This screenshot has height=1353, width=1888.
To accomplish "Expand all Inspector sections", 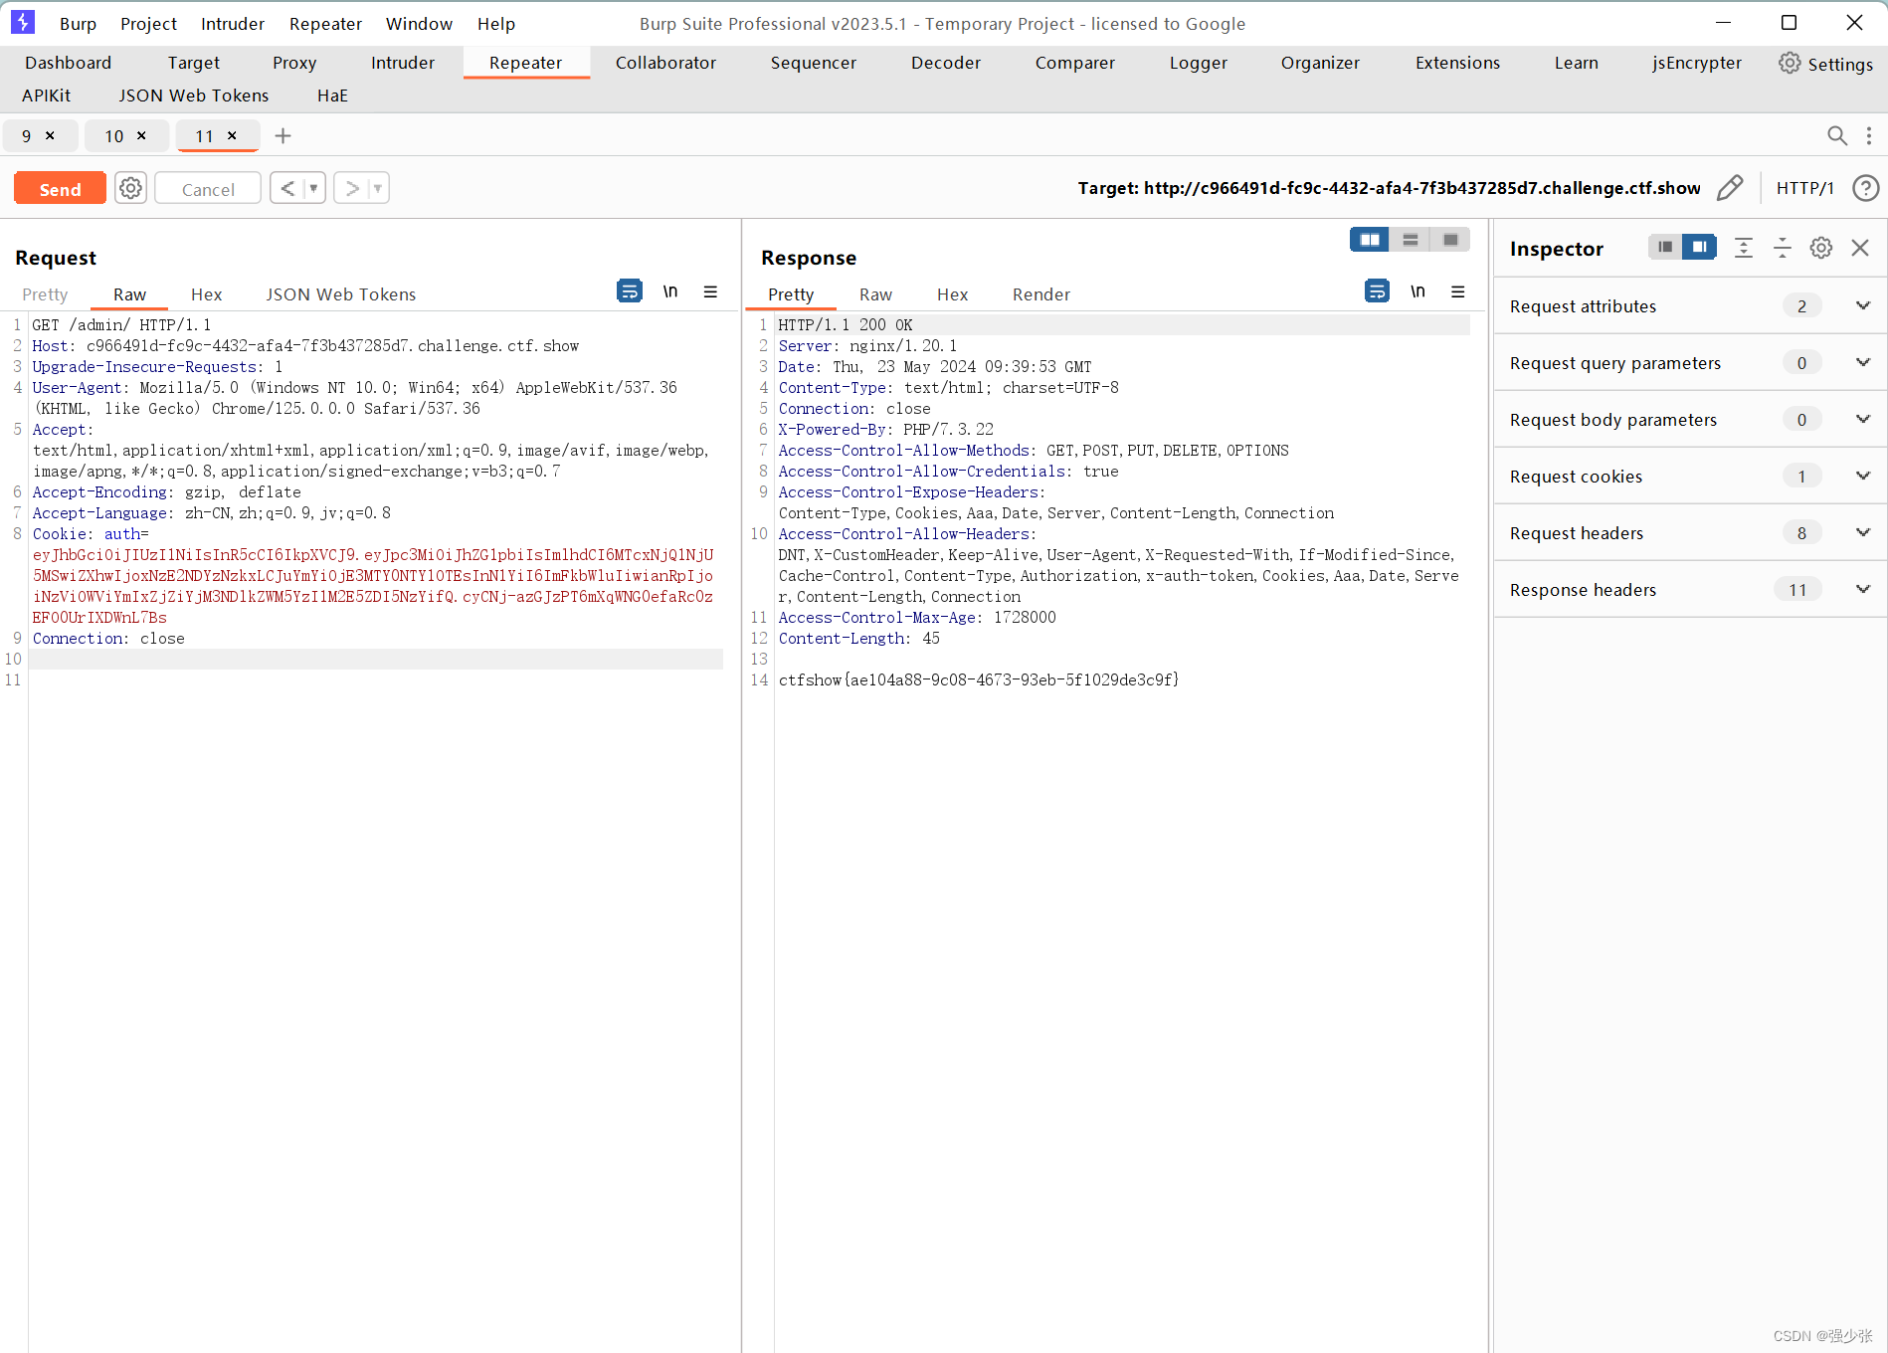I will click(x=1744, y=248).
